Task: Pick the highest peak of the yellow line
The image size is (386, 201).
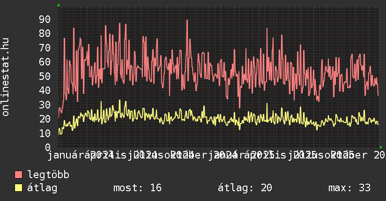Action: point(119,100)
